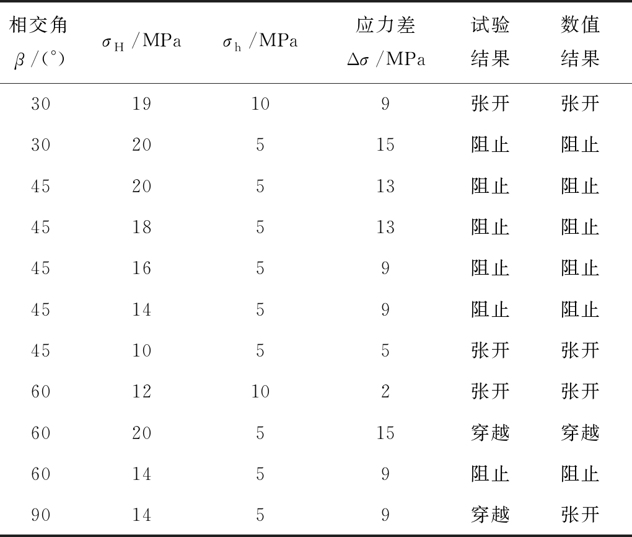Screen dimensions: 632x537
Task: Click the σH value 19
Action: click(142, 104)
